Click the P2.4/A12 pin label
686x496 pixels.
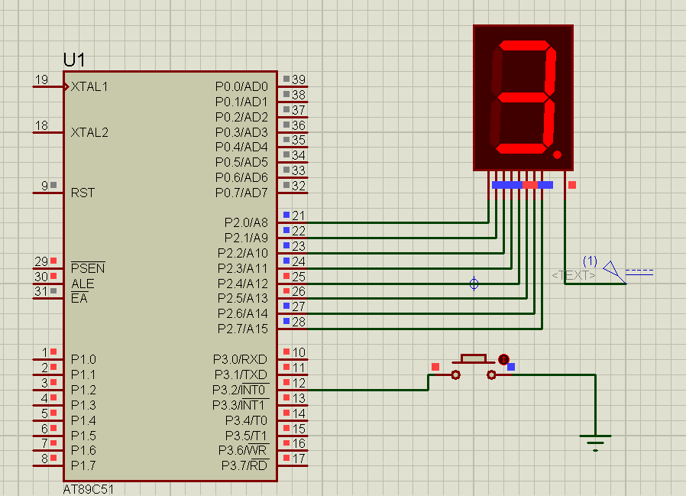pos(243,284)
